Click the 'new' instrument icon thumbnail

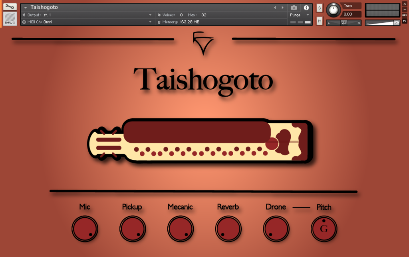(10, 18)
